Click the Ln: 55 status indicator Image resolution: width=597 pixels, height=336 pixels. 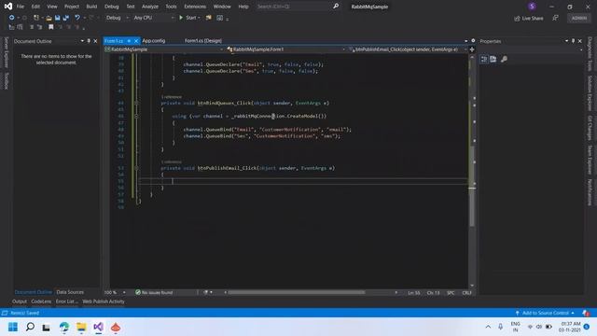pos(414,292)
